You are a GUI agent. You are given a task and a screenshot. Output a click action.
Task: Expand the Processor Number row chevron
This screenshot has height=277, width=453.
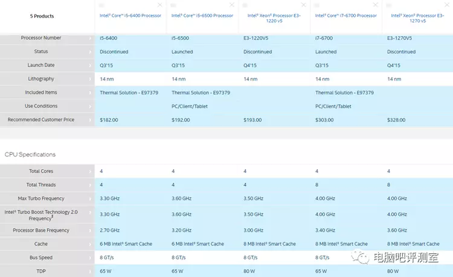click(x=90, y=38)
